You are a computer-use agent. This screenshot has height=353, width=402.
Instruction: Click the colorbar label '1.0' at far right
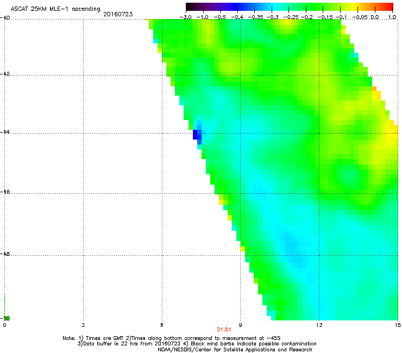(392, 17)
